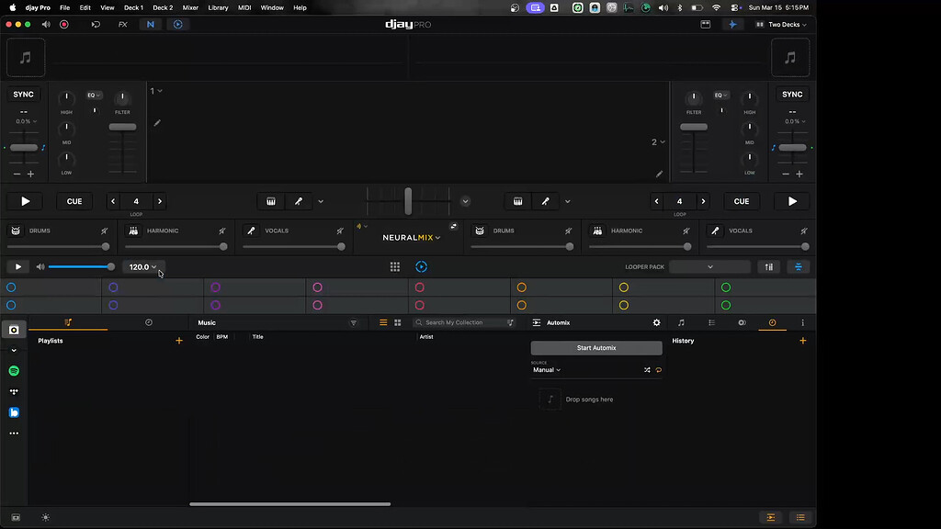Open the MIDI menu

(244, 7)
